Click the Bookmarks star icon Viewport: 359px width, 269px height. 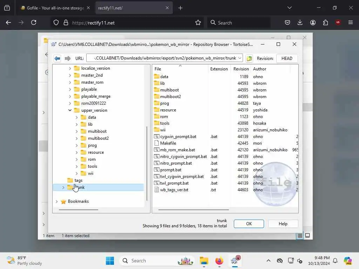coord(63,201)
